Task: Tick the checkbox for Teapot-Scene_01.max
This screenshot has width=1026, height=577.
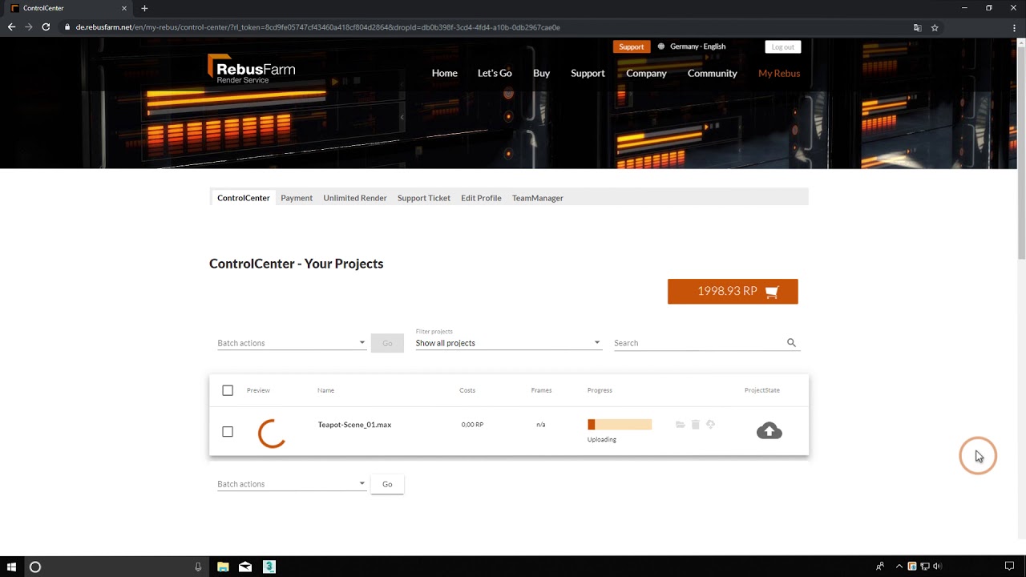Action: pyautogui.click(x=228, y=431)
